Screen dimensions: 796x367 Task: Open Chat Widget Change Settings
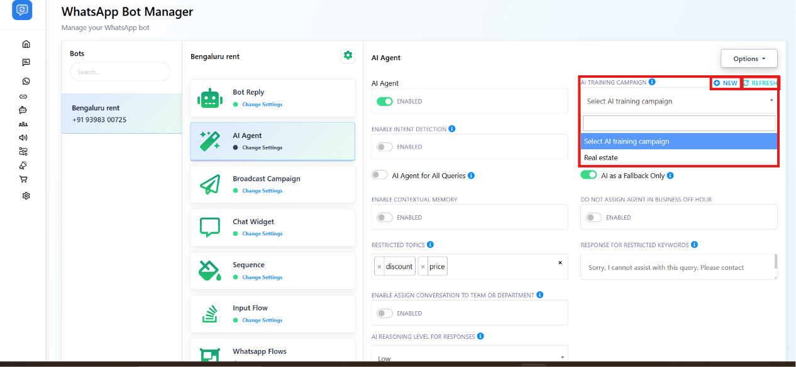point(262,234)
